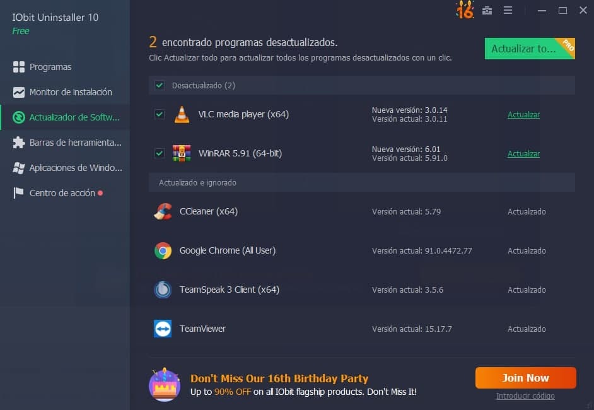Screen dimensions: 594x410
Task: Open Aplicaciones de Windo... section
Action: click(65, 168)
